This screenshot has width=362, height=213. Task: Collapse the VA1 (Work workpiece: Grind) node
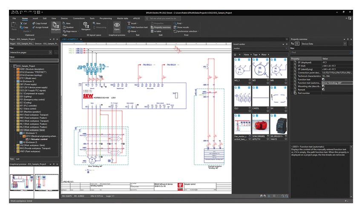point(14,130)
